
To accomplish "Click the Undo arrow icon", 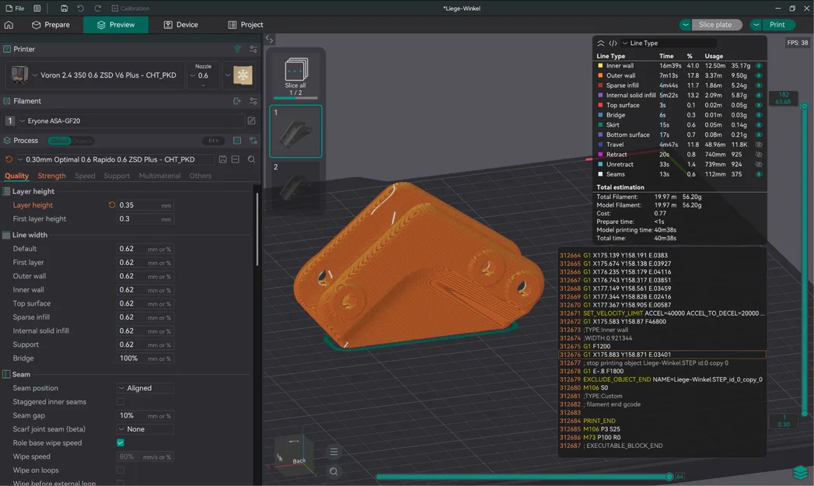I will tap(80, 9).
